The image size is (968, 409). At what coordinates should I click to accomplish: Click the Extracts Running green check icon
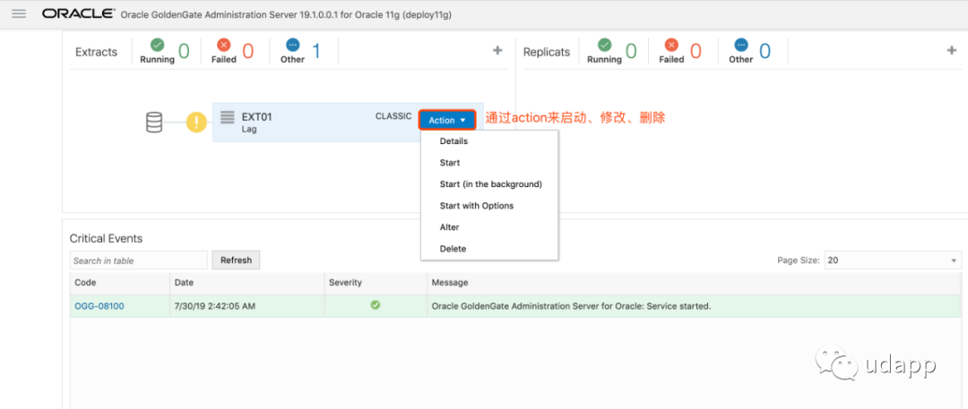click(x=156, y=45)
